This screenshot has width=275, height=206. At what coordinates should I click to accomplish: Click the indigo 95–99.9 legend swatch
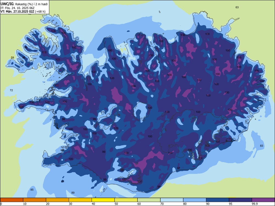click(x=240, y=200)
